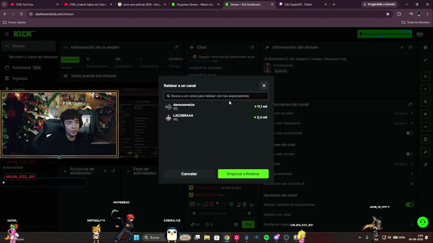Open a new browser tab
Image resolution: width=433 pixels, height=243 pixels.
(334, 4)
